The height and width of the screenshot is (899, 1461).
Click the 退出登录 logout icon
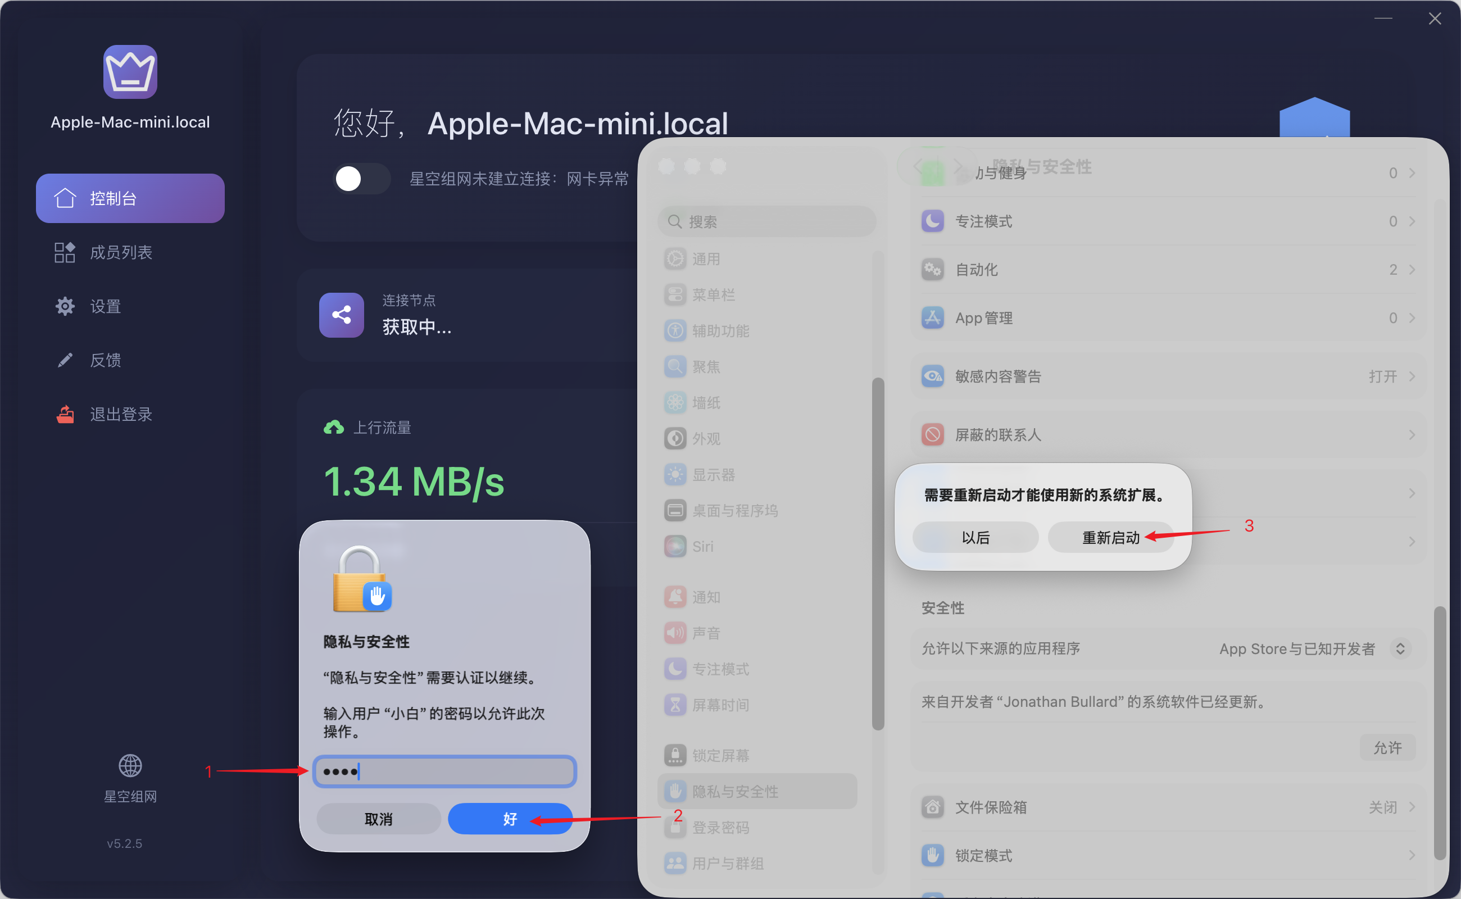point(64,413)
